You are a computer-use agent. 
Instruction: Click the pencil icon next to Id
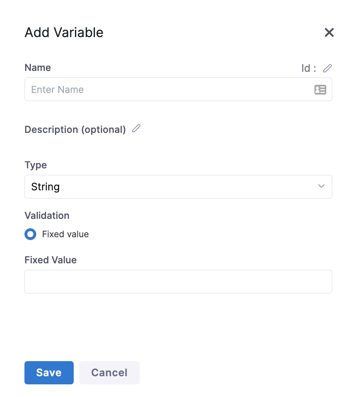click(327, 68)
